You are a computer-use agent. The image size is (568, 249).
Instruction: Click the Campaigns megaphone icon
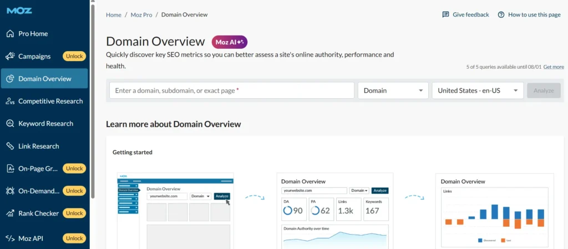(10, 56)
